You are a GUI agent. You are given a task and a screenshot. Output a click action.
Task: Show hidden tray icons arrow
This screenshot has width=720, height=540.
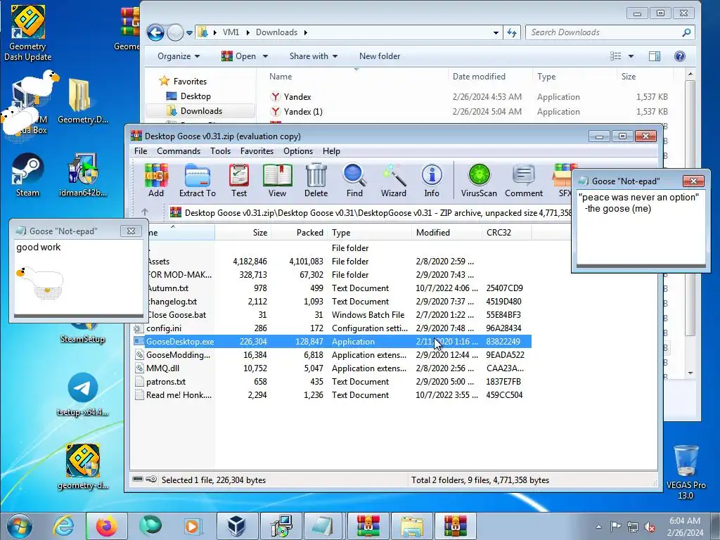pos(598,527)
